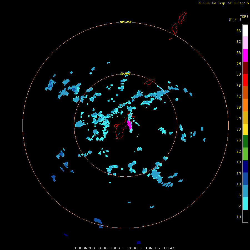Select the cyan legend swatch
Viewport: 250px width, 250px height.
click(245, 204)
